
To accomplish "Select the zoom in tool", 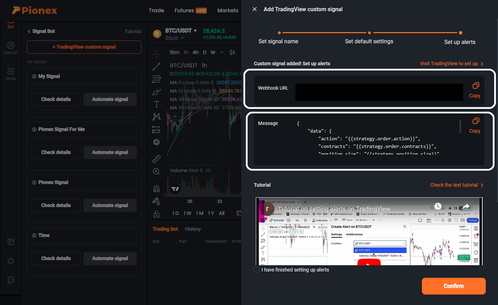I will point(156,172).
